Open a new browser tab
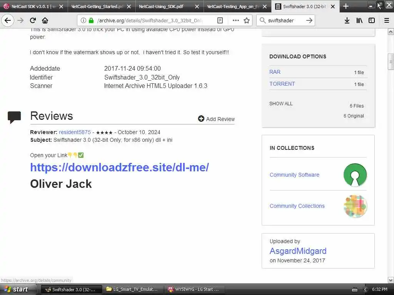394x295 pixels. (346, 6)
